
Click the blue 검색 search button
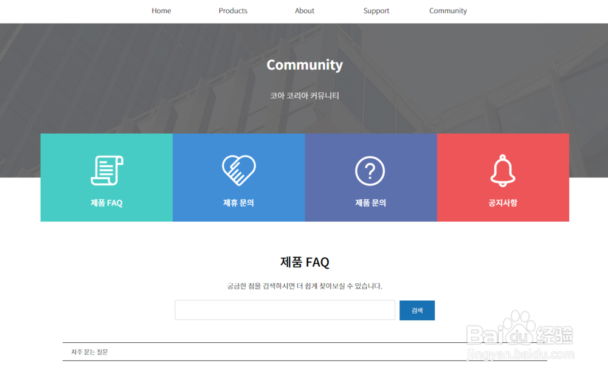point(417,310)
